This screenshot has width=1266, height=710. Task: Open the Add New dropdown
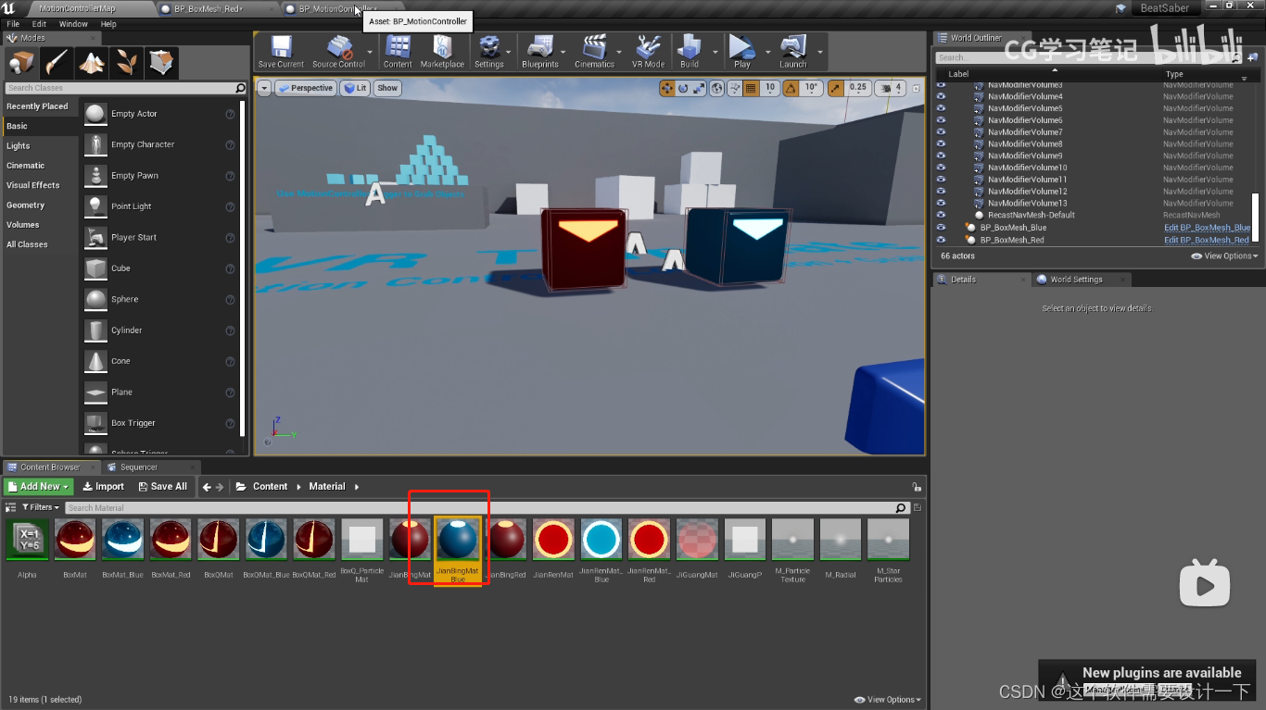(x=39, y=486)
